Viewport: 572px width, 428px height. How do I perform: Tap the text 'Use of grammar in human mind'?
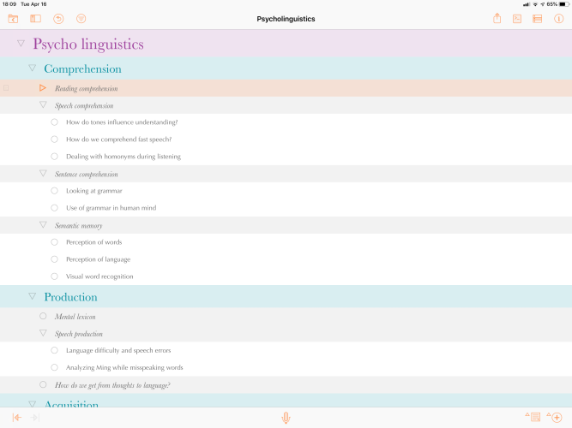point(111,208)
